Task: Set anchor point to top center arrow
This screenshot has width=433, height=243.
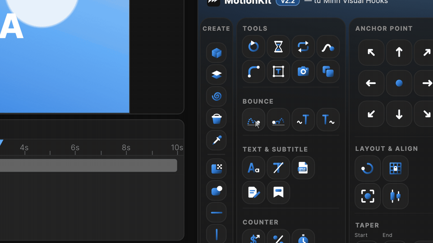Action: point(399,52)
